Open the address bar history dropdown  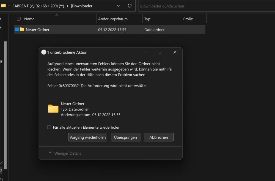tap(118, 6)
